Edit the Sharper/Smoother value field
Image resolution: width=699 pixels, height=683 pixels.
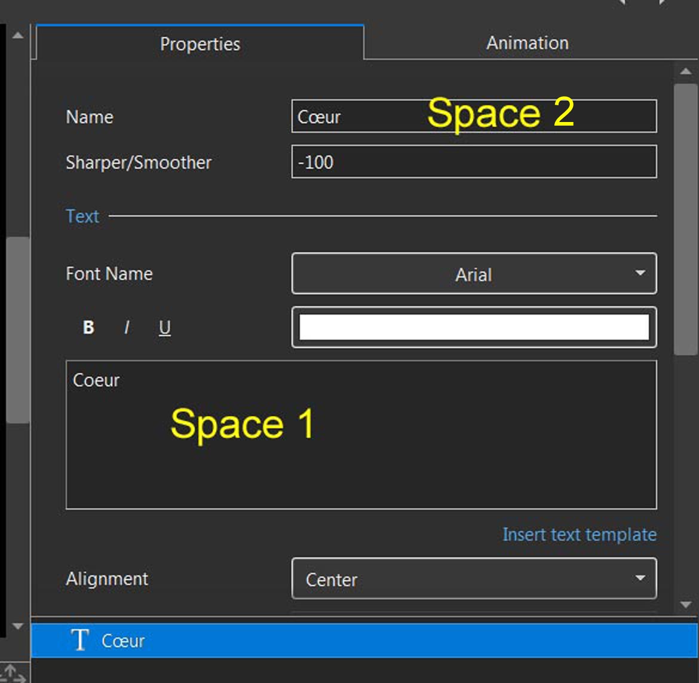pos(474,161)
